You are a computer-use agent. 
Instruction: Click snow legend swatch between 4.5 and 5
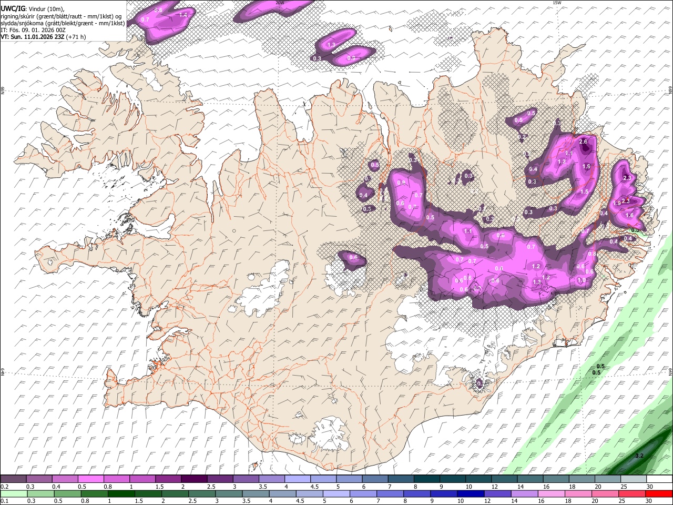[x=323, y=479]
